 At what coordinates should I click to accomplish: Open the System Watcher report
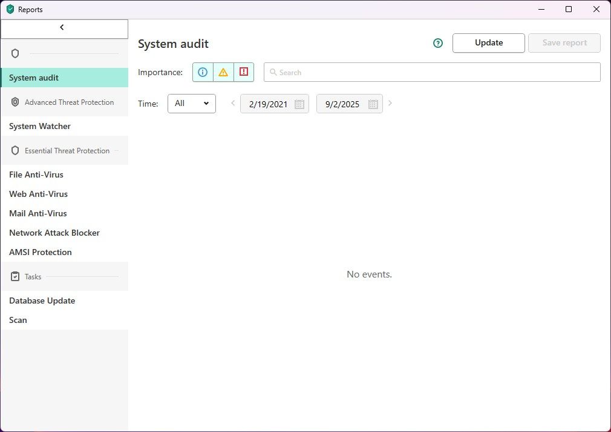point(64,126)
